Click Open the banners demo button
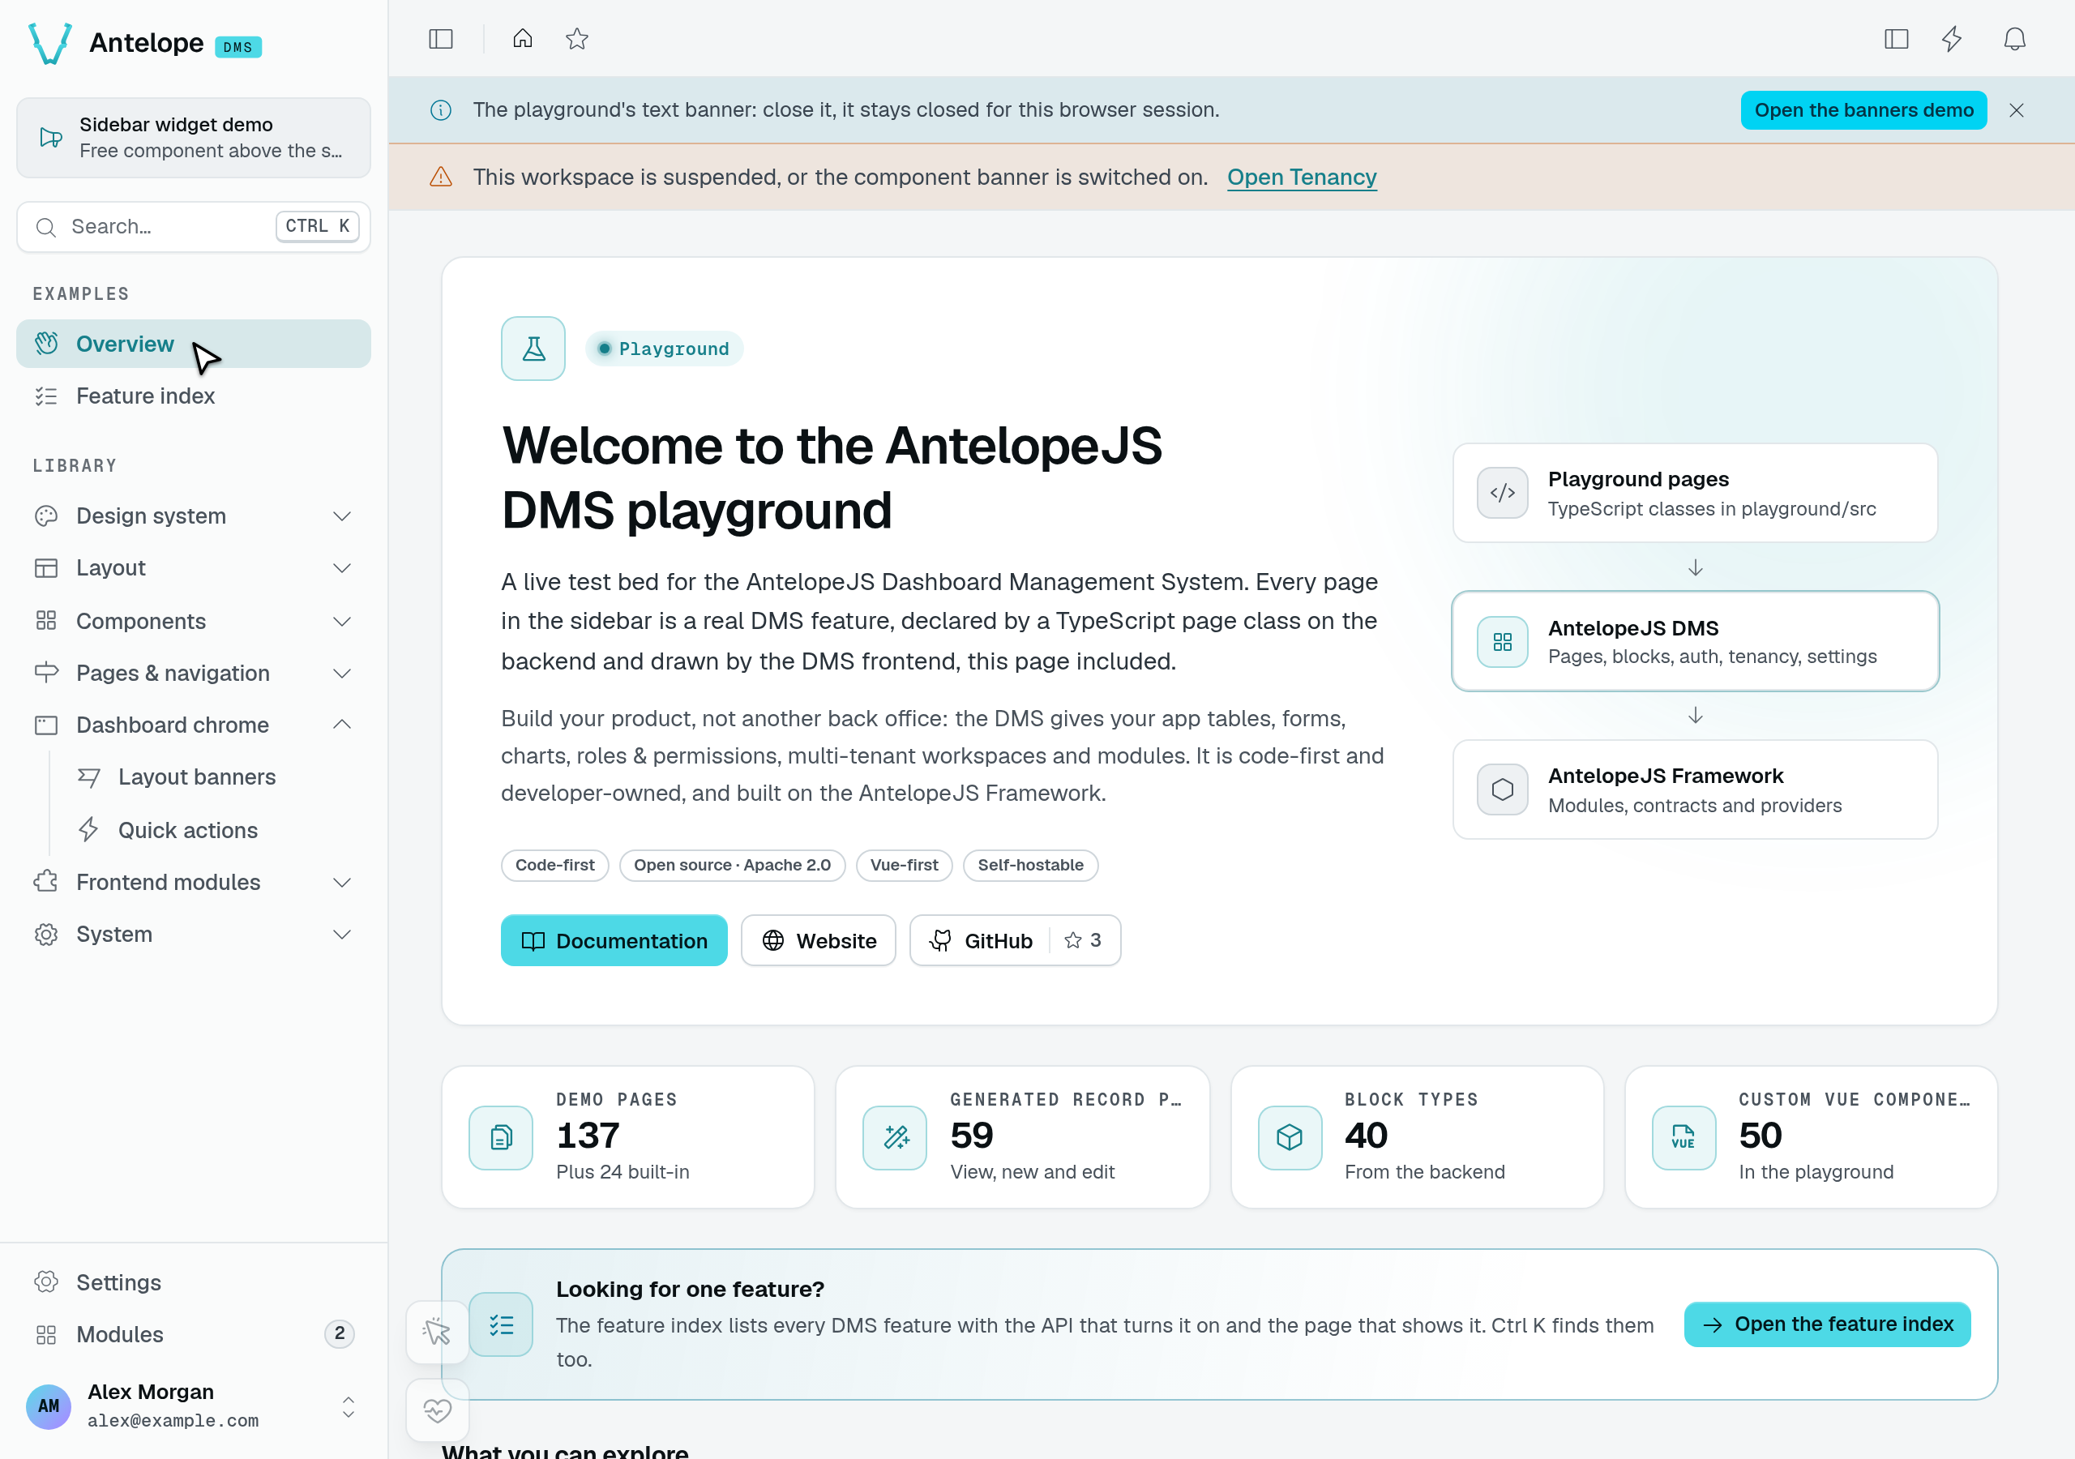The height and width of the screenshot is (1459, 2075). click(x=1863, y=110)
